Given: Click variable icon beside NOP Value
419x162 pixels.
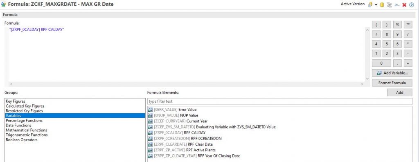Looking at the screenshot, I should coord(150,115).
